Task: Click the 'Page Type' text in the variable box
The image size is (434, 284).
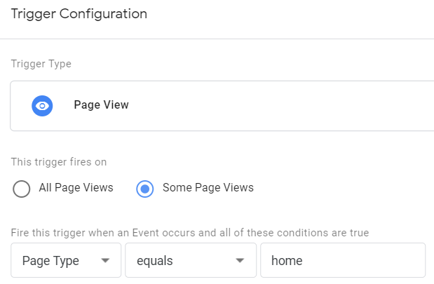Action: tap(50, 262)
